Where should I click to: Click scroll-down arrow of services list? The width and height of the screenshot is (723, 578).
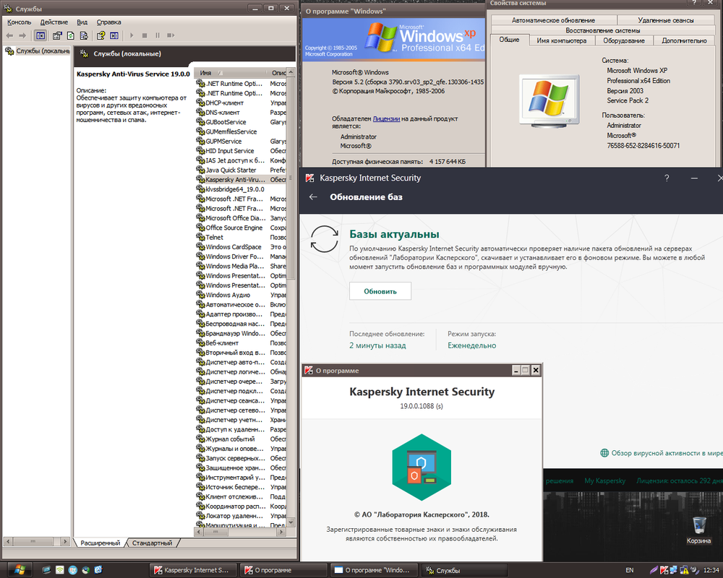pos(291,522)
